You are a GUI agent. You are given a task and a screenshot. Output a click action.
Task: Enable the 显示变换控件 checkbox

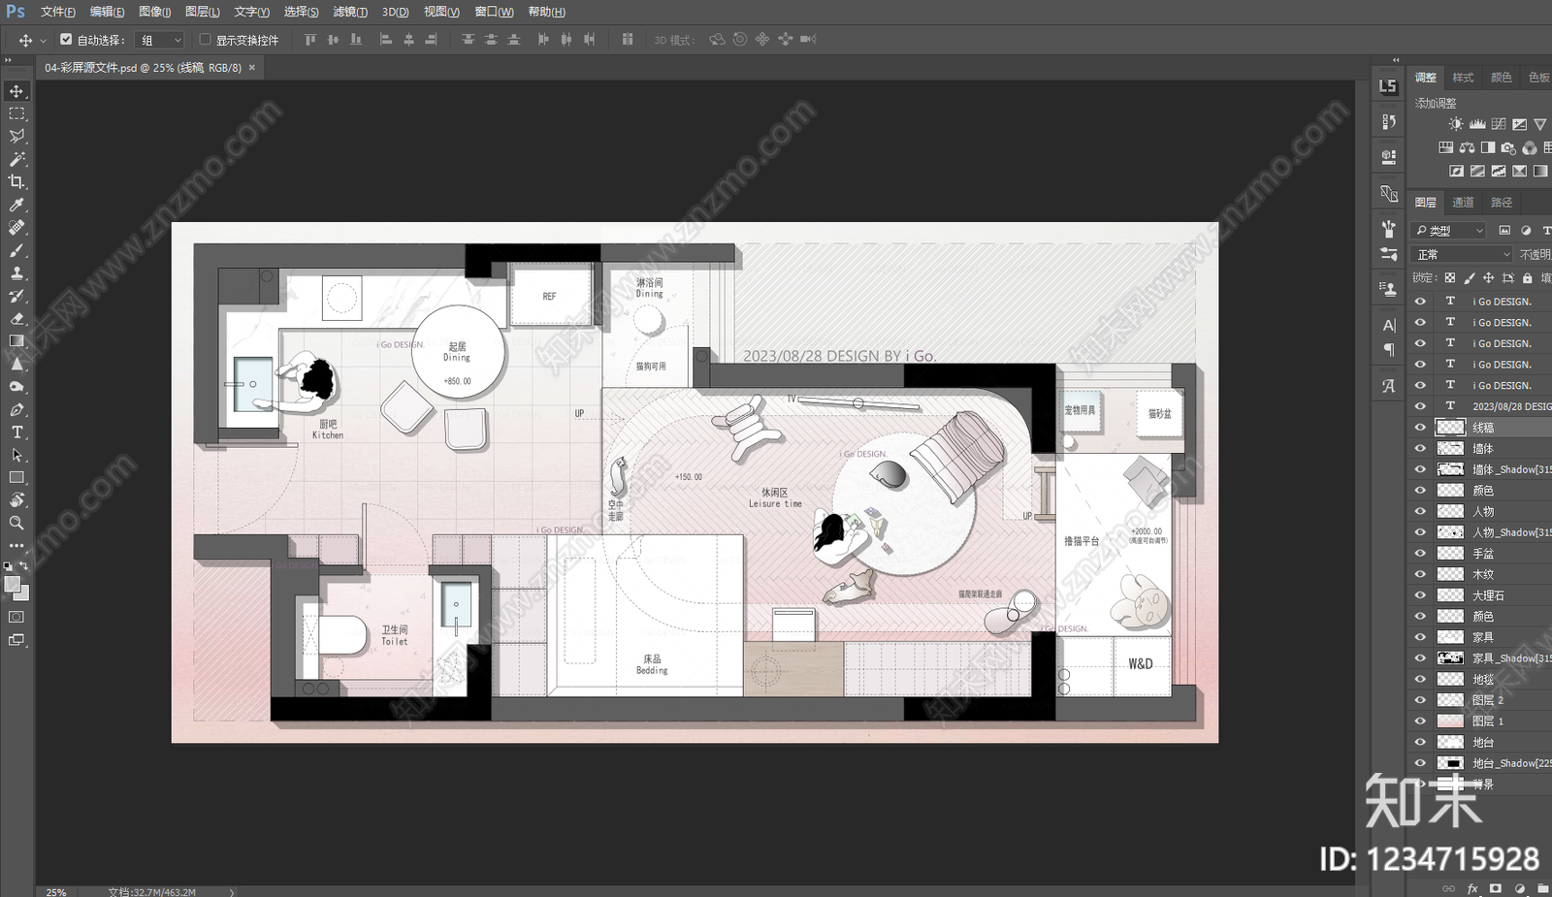point(205,40)
